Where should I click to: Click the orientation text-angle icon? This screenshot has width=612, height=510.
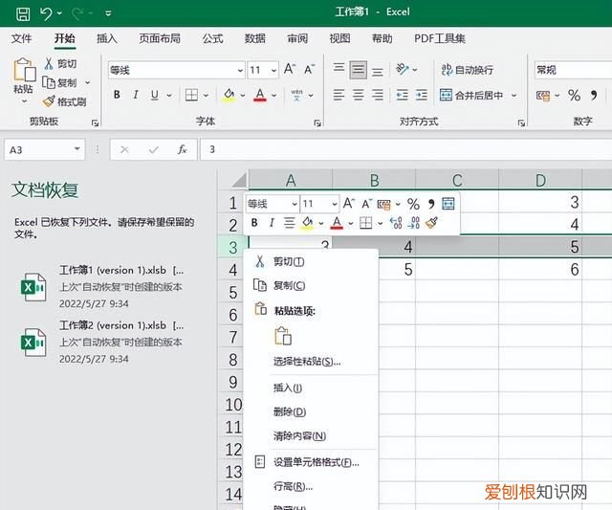[x=402, y=69]
